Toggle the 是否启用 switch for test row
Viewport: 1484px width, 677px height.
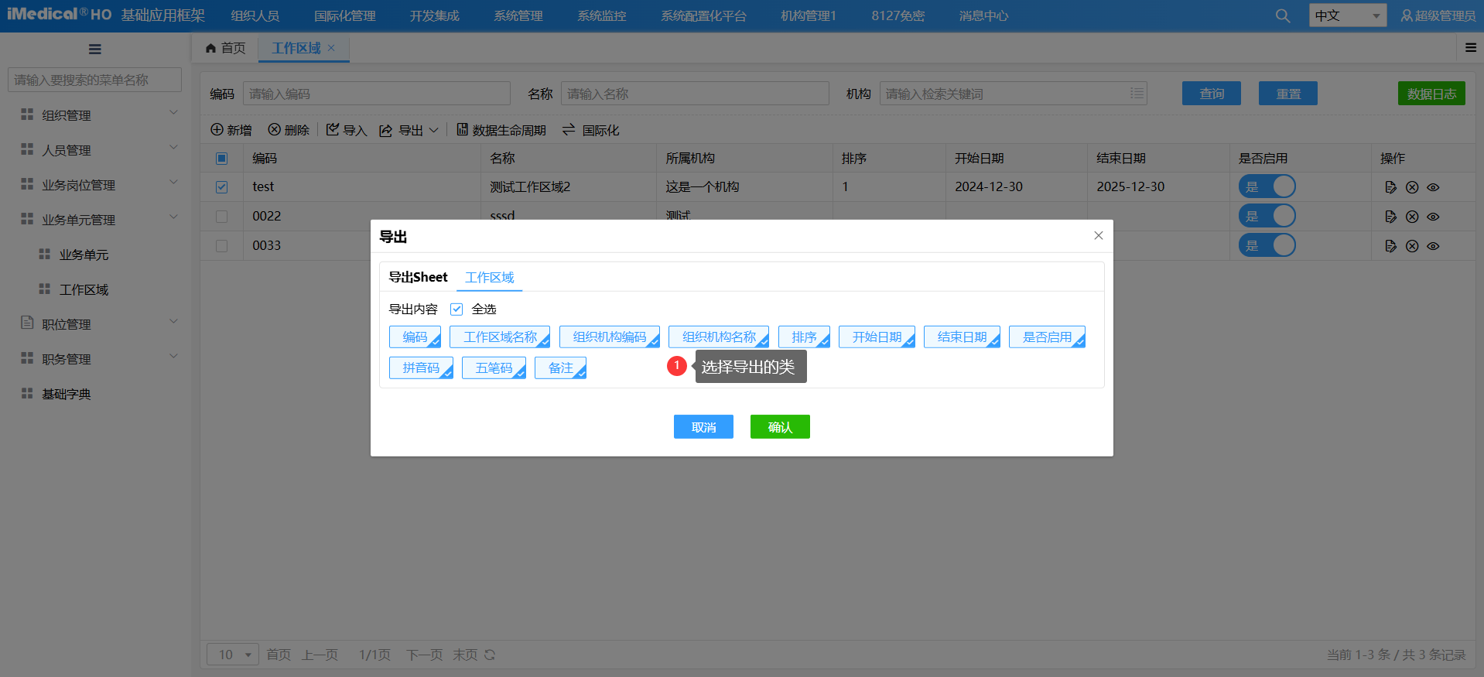point(1267,186)
